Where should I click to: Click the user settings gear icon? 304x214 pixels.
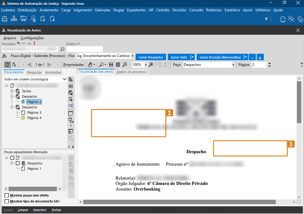33,19
